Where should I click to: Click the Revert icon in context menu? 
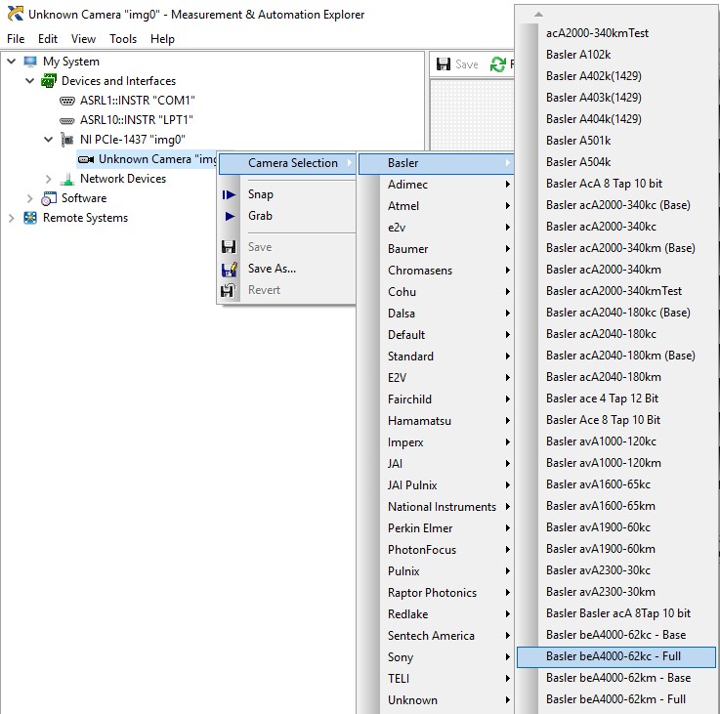click(229, 290)
